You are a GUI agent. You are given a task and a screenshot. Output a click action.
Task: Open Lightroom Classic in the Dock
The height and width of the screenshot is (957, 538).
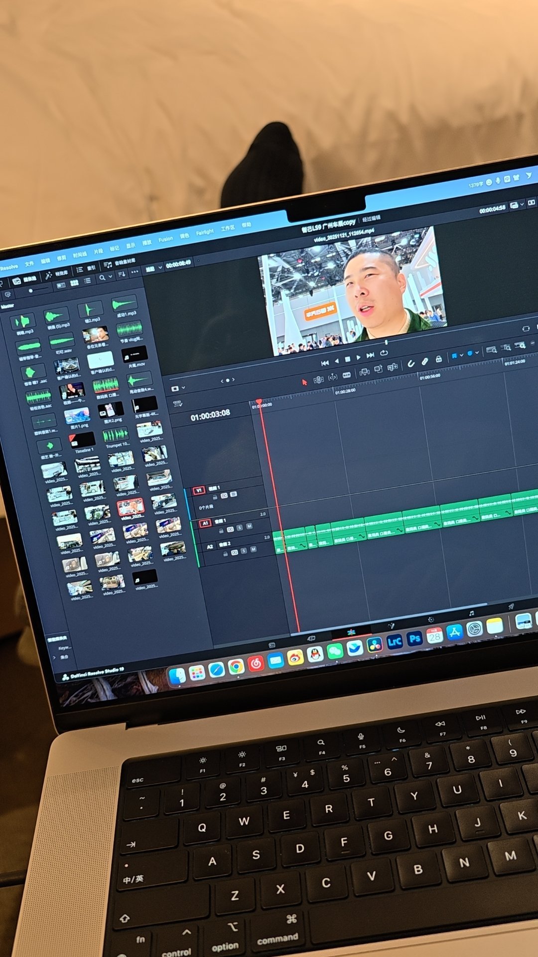pyautogui.click(x=395, y=641)
